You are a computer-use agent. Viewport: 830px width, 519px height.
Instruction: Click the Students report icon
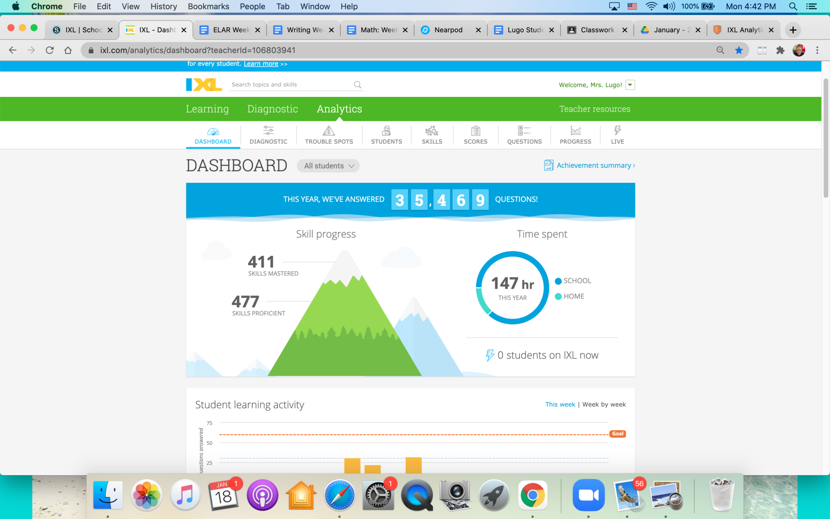(x=386, y=131)
